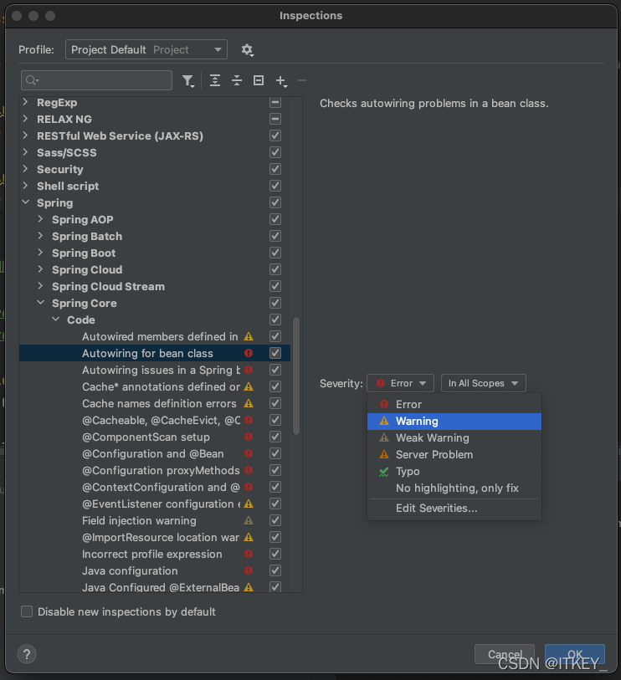Expand the Spring AOP node
This screenshot has width=621, height=680.
pos(40,219)
